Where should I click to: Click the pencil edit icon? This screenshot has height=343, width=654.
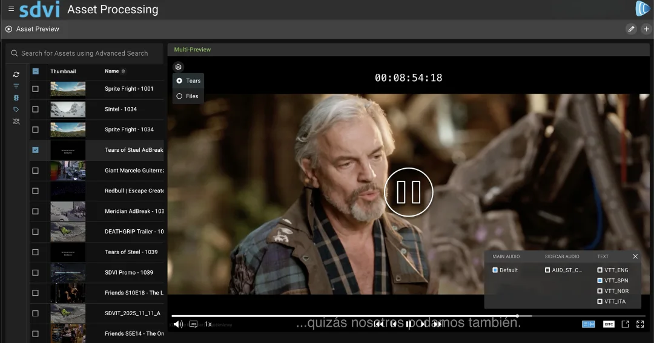(631, 29)
